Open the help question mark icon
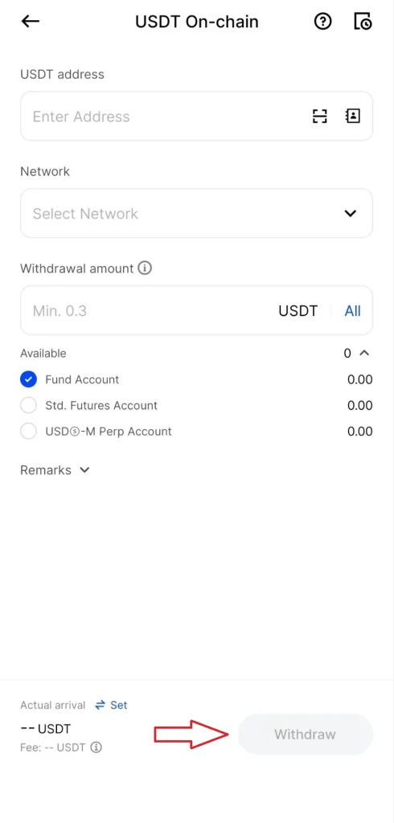Viewport: 394px width, 823px height. click(x=323, y=22)
